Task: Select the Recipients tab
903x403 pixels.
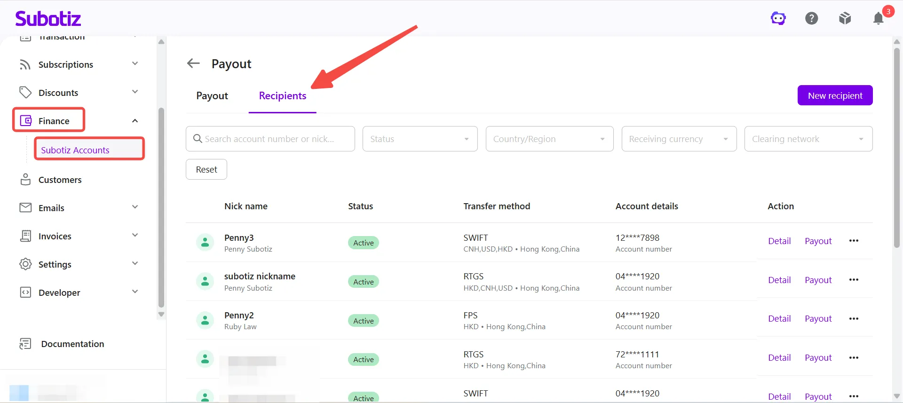Action: (283, 96)
